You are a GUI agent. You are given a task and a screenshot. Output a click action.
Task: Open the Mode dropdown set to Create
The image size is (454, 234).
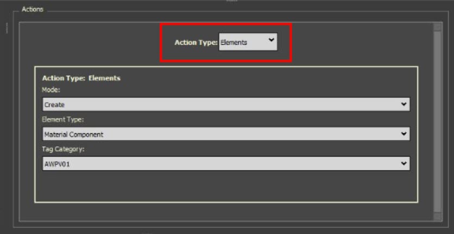pyautogui.click(x=226, y=105)
